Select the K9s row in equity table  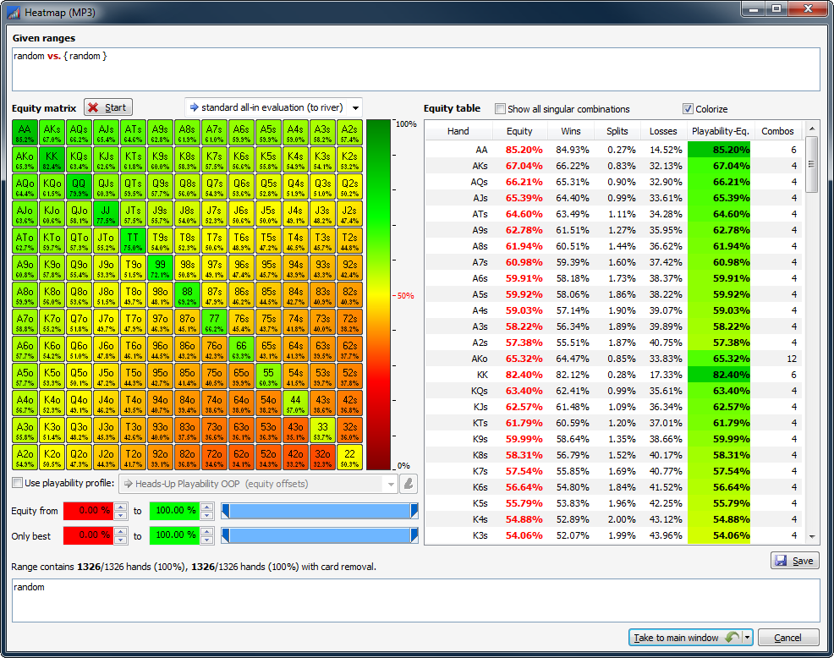(614, 440)
